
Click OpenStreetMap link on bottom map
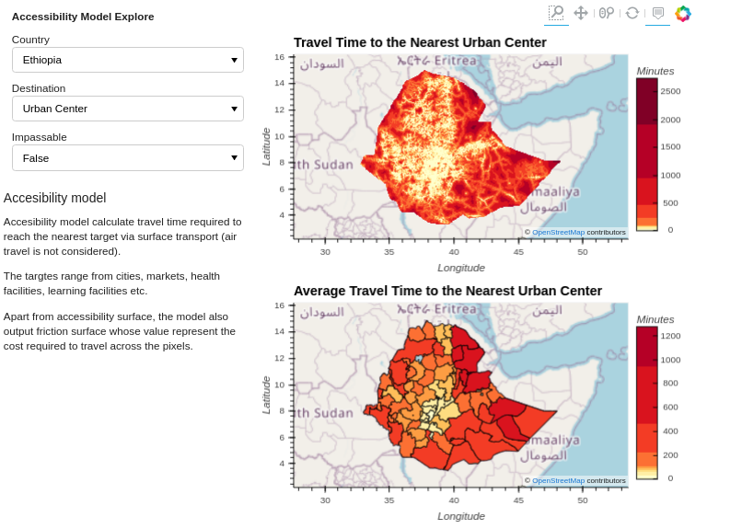558,480
